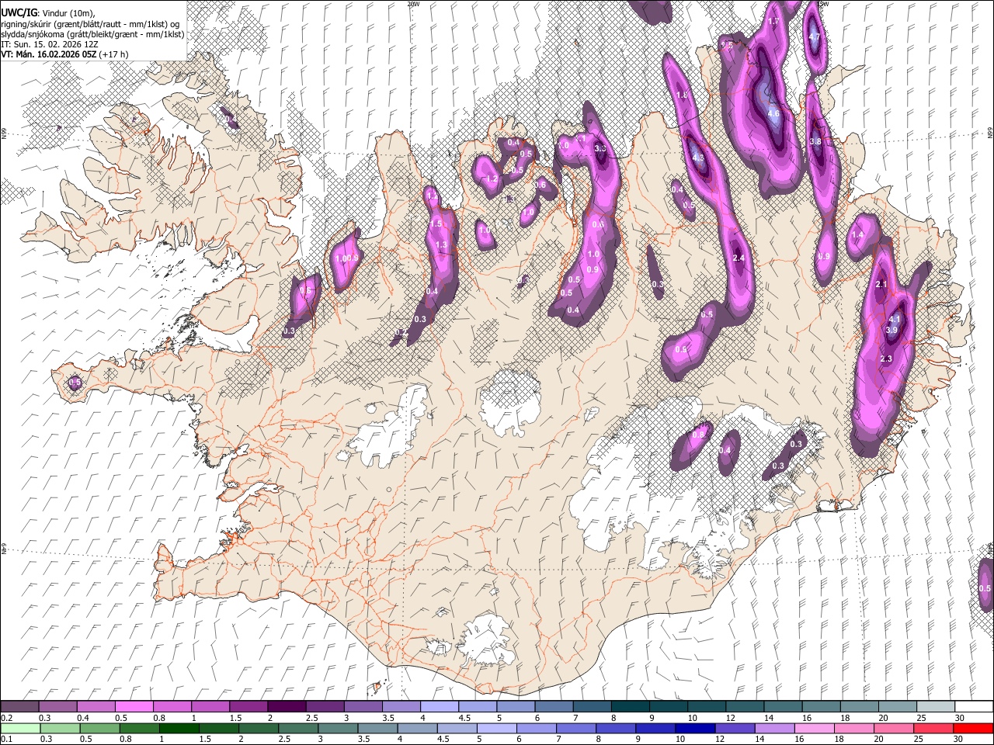Click the 1.3 value on the northwest snow band
The width and height of the screenshot is (994, 745).
(442, 245)
